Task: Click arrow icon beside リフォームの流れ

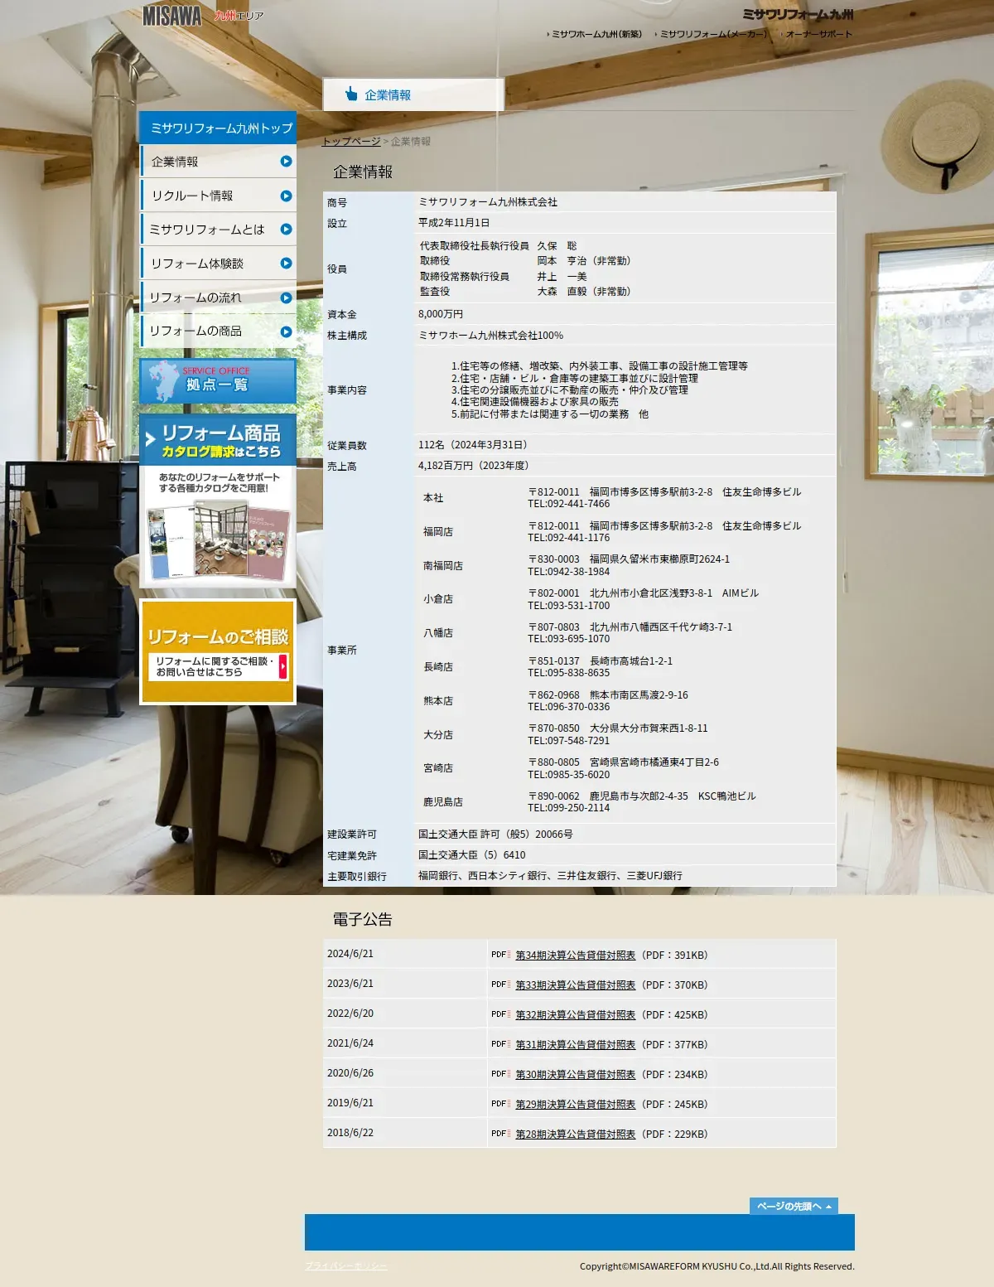Action: (286, 298)
